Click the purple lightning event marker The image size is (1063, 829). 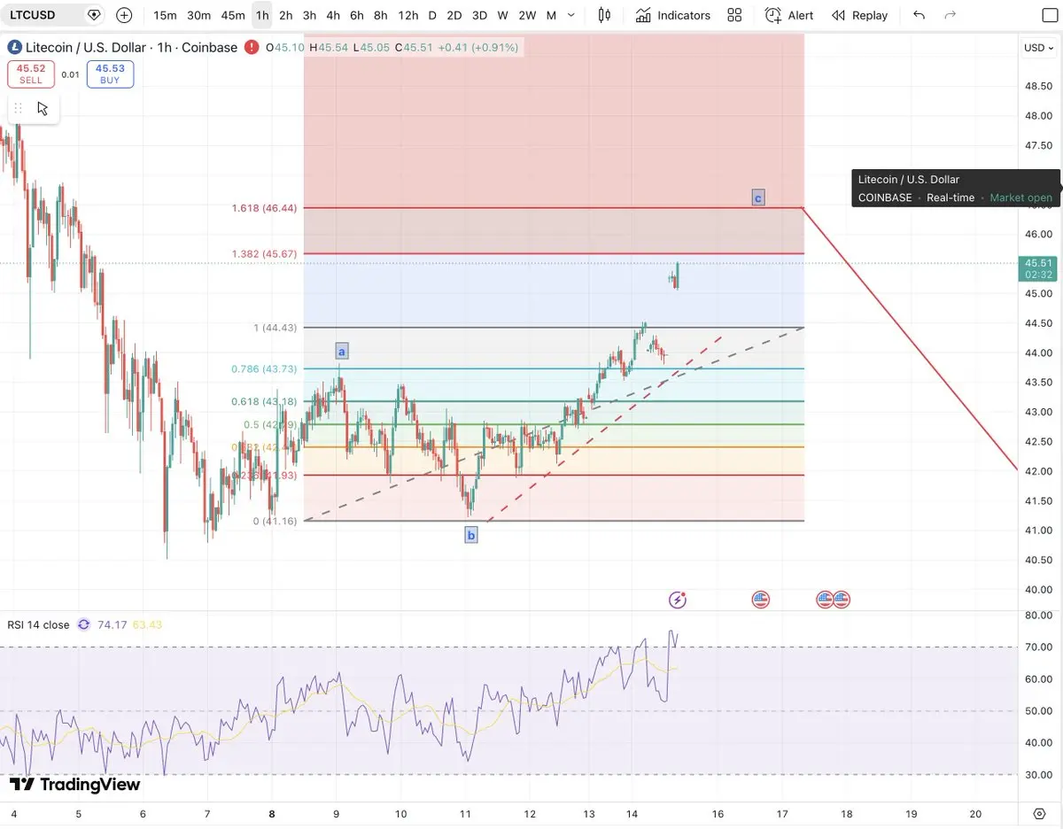(678, 600)
